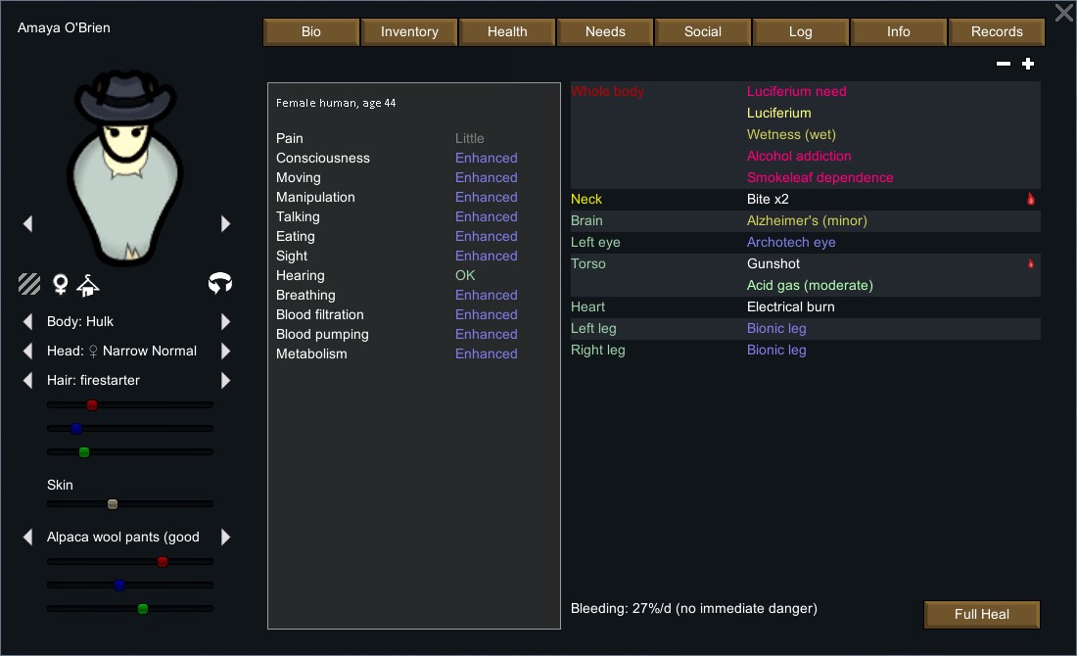Click the blood drop icon beside Gunshot

(x=1030, y=263)
